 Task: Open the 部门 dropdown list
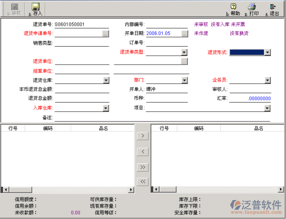(x=184, y=80)
